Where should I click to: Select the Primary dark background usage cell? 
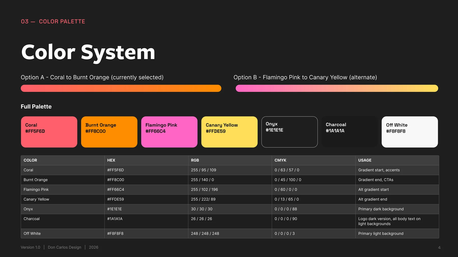[397, 209]
